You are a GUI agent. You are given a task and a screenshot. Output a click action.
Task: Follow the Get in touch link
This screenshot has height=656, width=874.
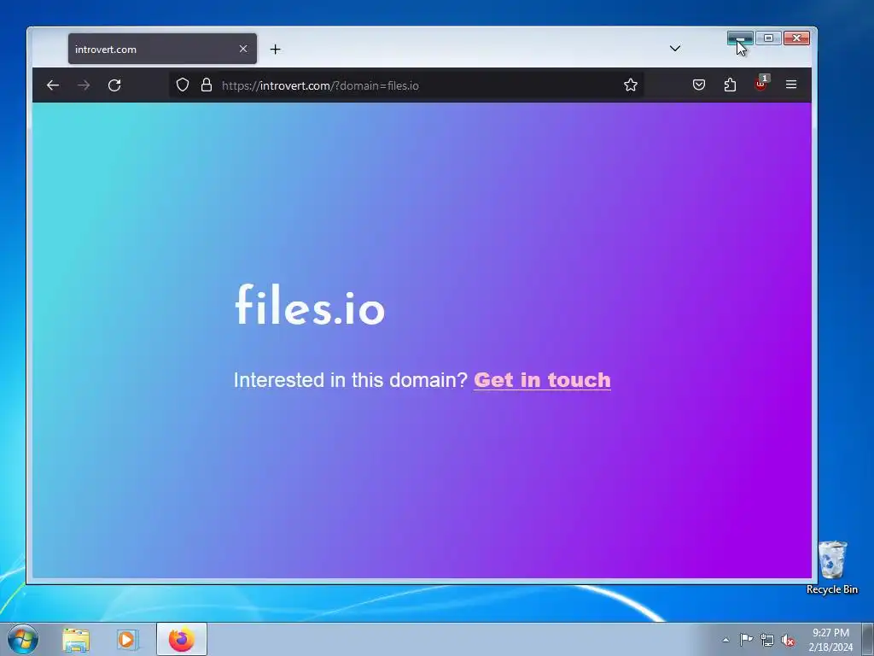tap(542, 380)
